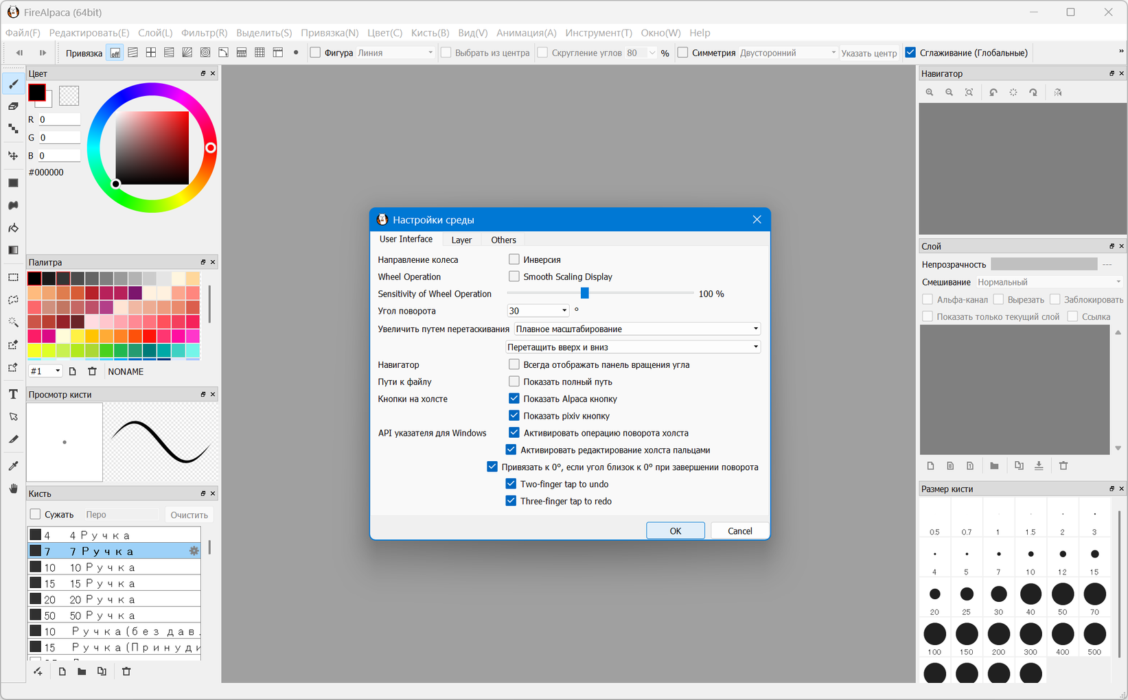Rotate canvas left in Navigator

tap(993, 93)
